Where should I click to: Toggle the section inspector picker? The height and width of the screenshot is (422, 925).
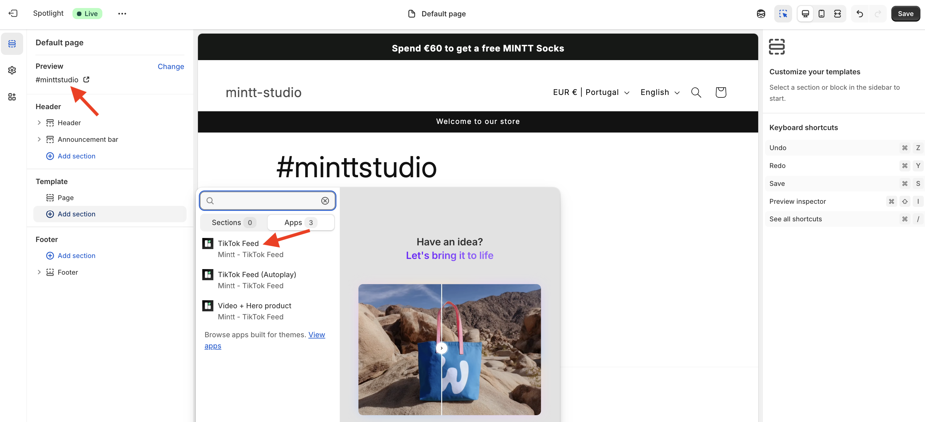[x=783, y=13]
